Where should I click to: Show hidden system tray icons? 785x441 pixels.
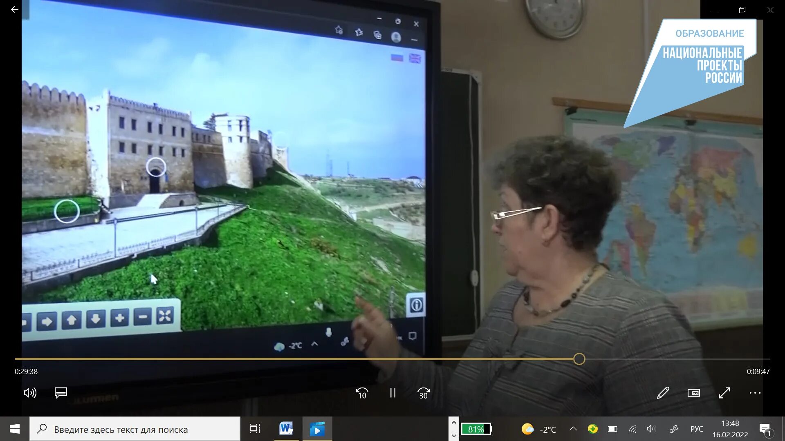573,429
